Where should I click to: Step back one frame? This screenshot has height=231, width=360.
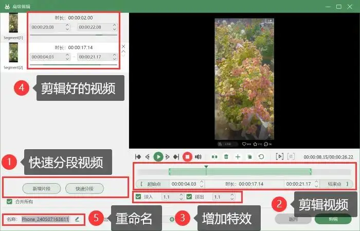[x=148, y=157]
